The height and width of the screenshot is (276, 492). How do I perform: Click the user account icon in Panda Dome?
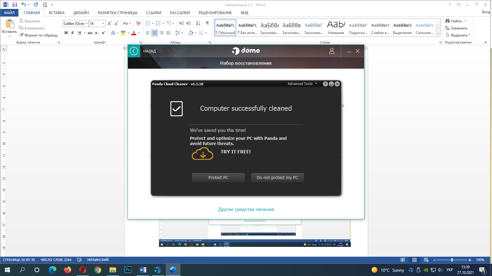click(332, 51)
